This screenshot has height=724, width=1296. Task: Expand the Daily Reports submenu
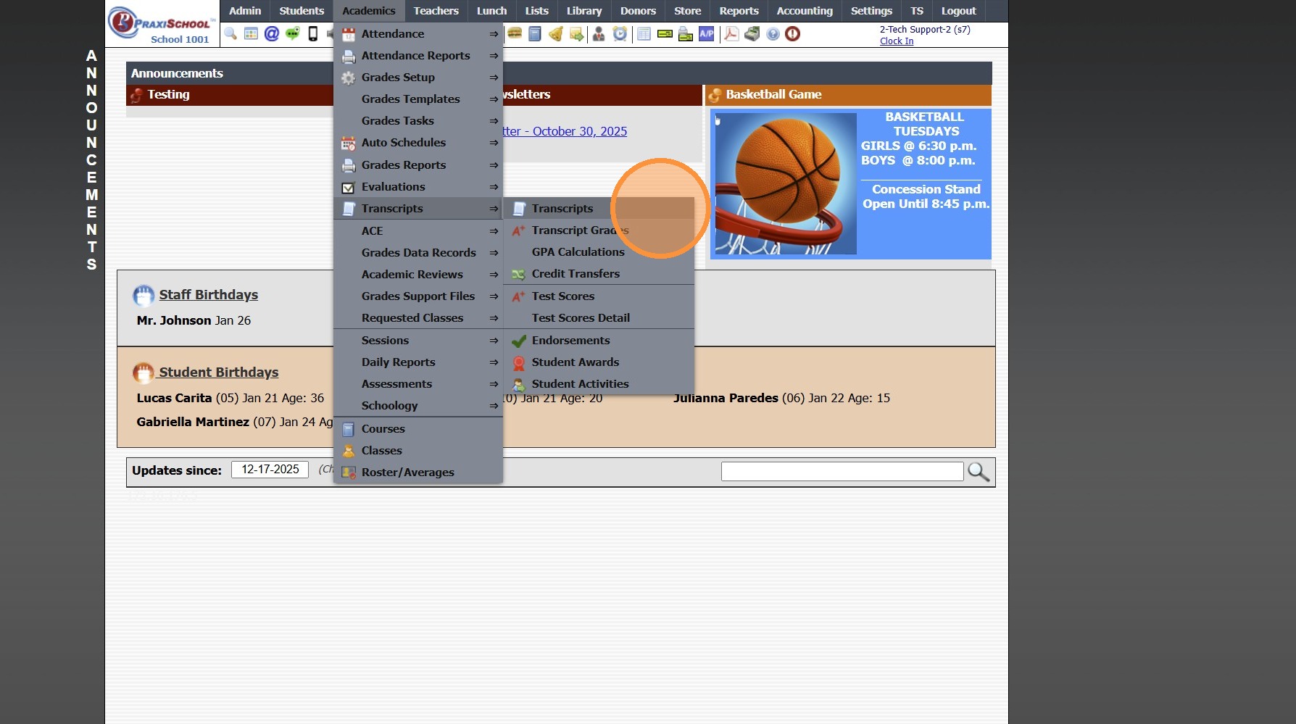[x=418, y=362]
